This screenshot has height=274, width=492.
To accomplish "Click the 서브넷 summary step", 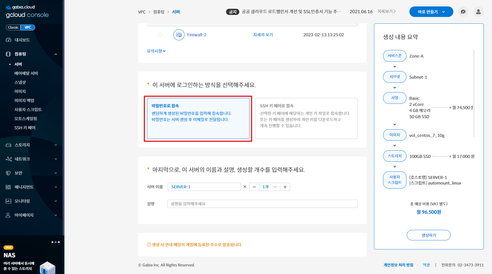I will pos(395,77).
